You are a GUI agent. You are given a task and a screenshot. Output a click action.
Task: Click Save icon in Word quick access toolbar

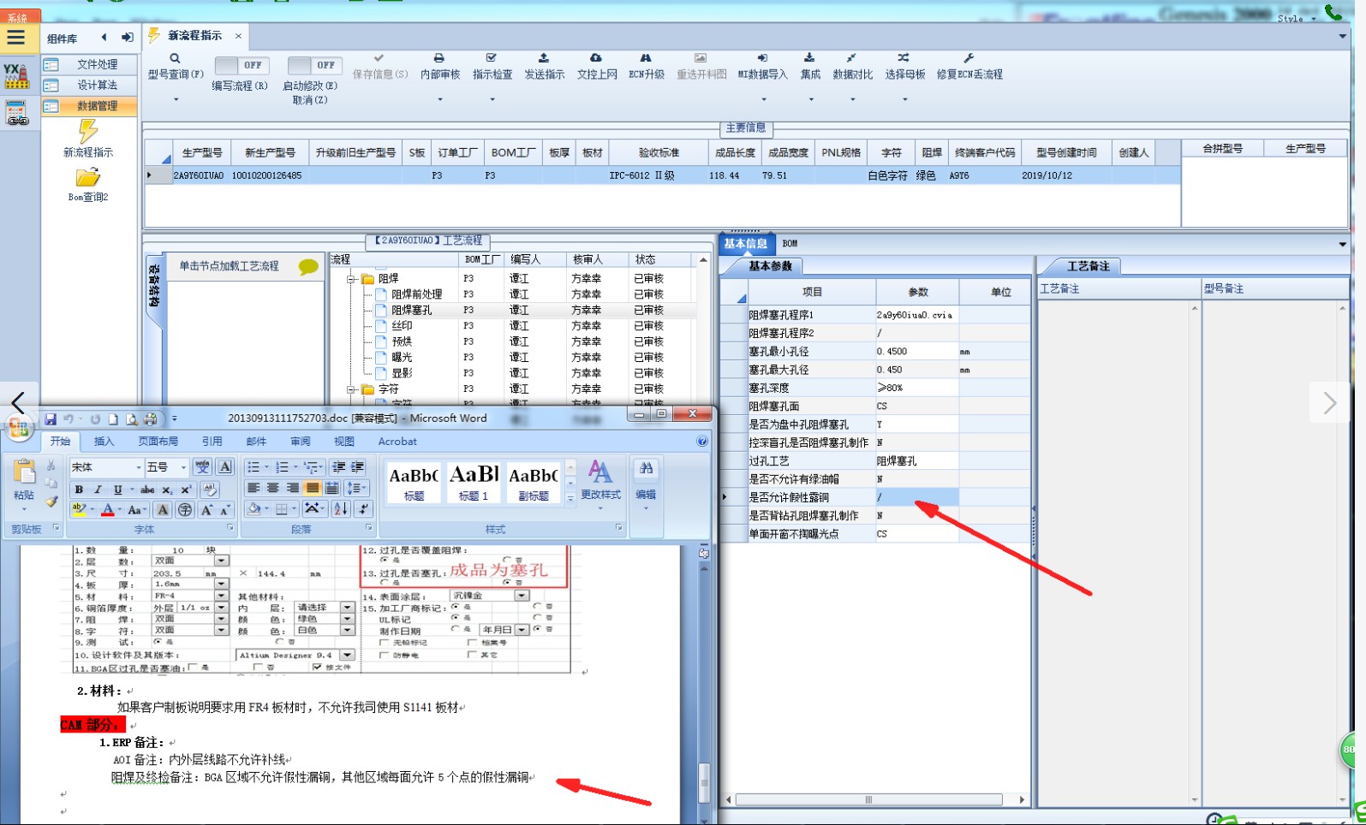point(51,419)
